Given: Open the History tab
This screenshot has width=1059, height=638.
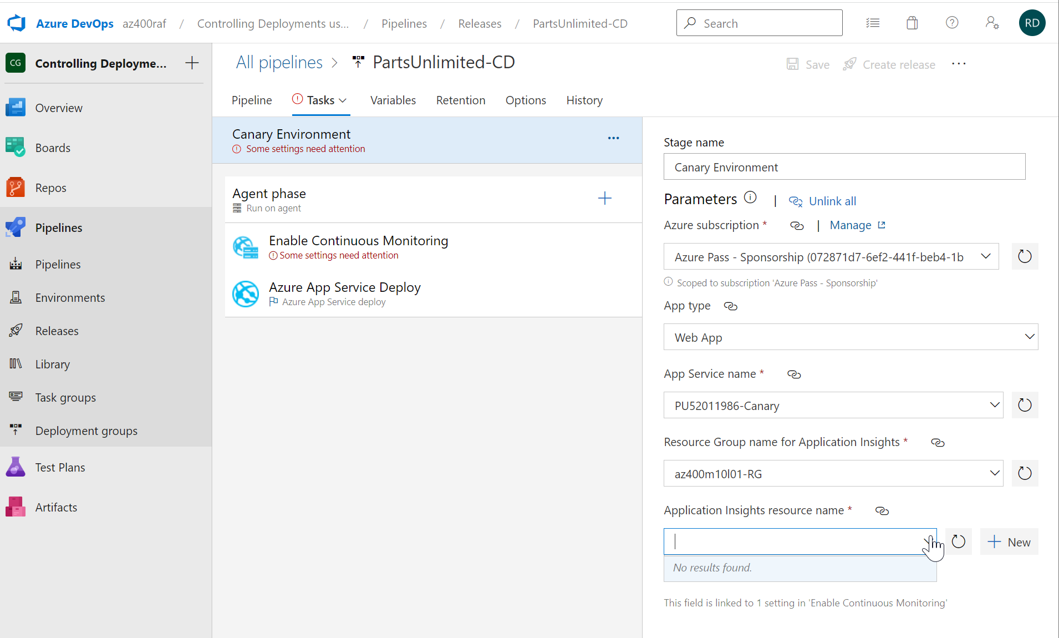Looking at the screenshot, I should tap(584, 100).
